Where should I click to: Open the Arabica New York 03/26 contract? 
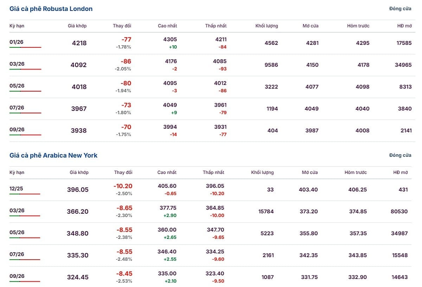pos(17,211)
